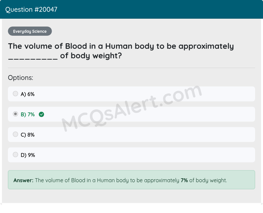Open the Everyday Science category badge
The height and width of the screenshot is (213, 263).
[x=30, y=31]
